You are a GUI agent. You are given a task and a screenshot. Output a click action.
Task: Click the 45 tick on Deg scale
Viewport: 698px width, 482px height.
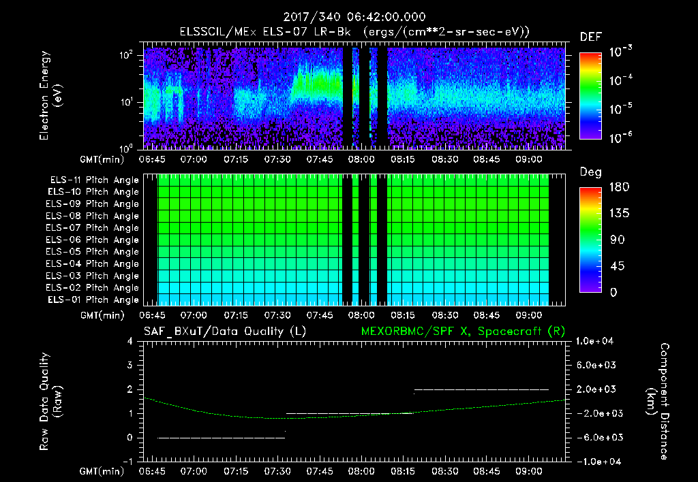coord(618,266)
